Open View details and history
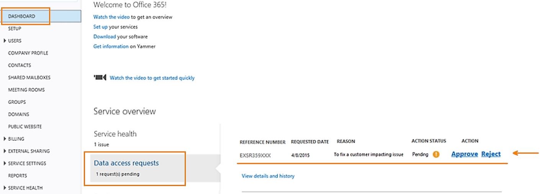Image resolution: width=549 pixels, height=194 pixels. point(268,176)
